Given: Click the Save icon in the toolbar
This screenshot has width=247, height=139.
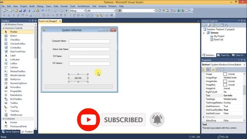Looking at the screenshot, I should [20, 11].
